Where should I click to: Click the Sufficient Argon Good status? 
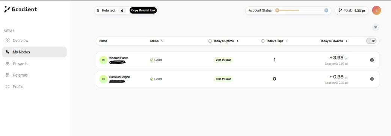pyautogui.click(x=156, y=79)
